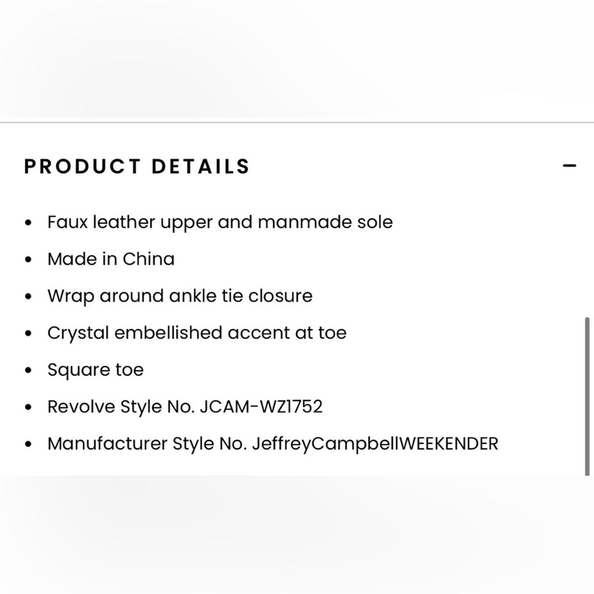Click the Crystal embellished accent at toe line
Screen dimensions: 594x594
click(x=197, y=333)
